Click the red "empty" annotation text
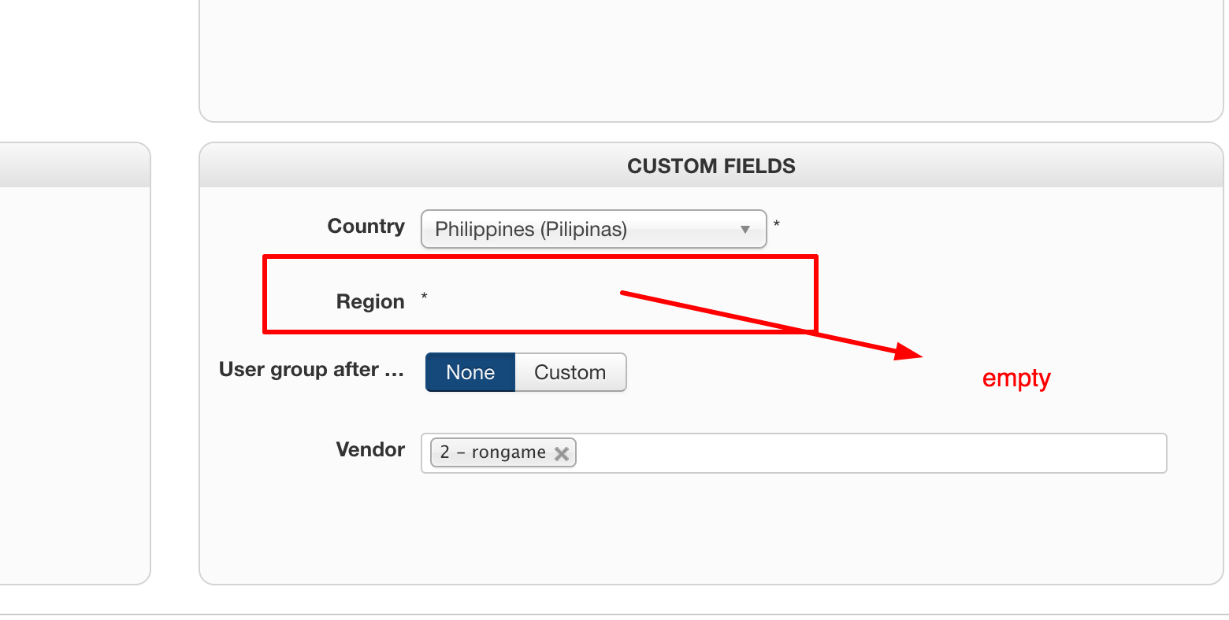This screenshot has width=1229, height=620. click(1016, 378)
